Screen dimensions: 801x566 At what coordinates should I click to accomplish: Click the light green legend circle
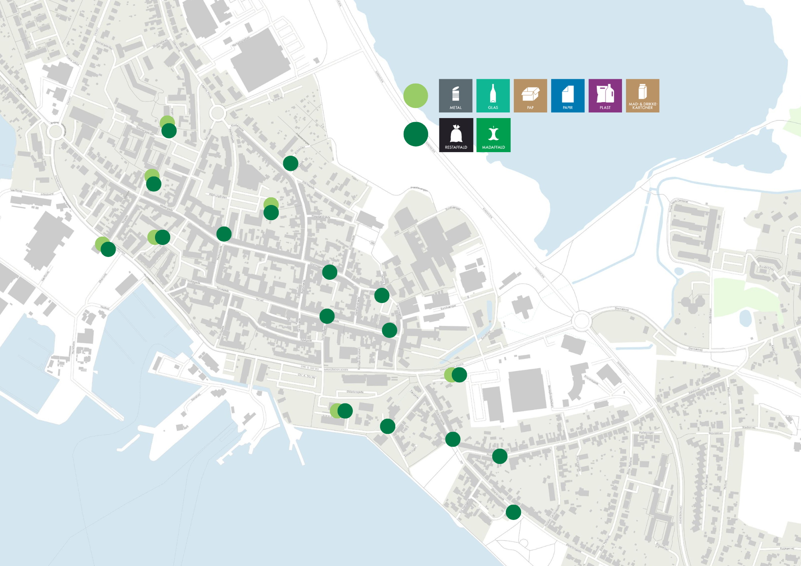click(416, 96)
